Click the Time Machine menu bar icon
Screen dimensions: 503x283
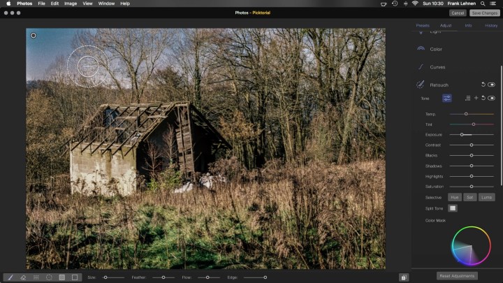coord(395,3)
